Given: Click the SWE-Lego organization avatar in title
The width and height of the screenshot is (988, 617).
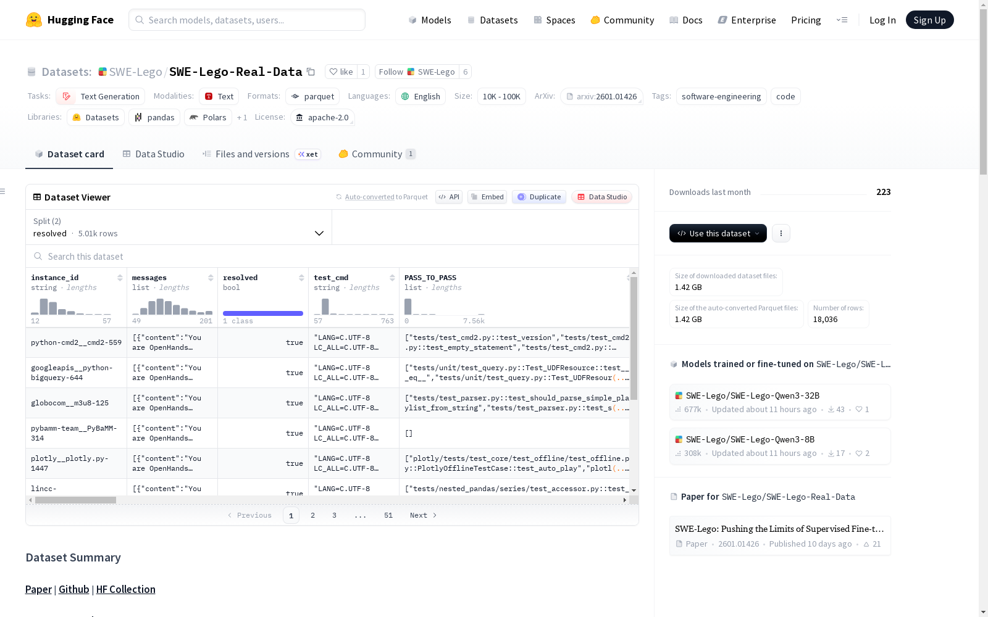Looking at the screenshot, I should pyautogui.click(x=103, y=72).
